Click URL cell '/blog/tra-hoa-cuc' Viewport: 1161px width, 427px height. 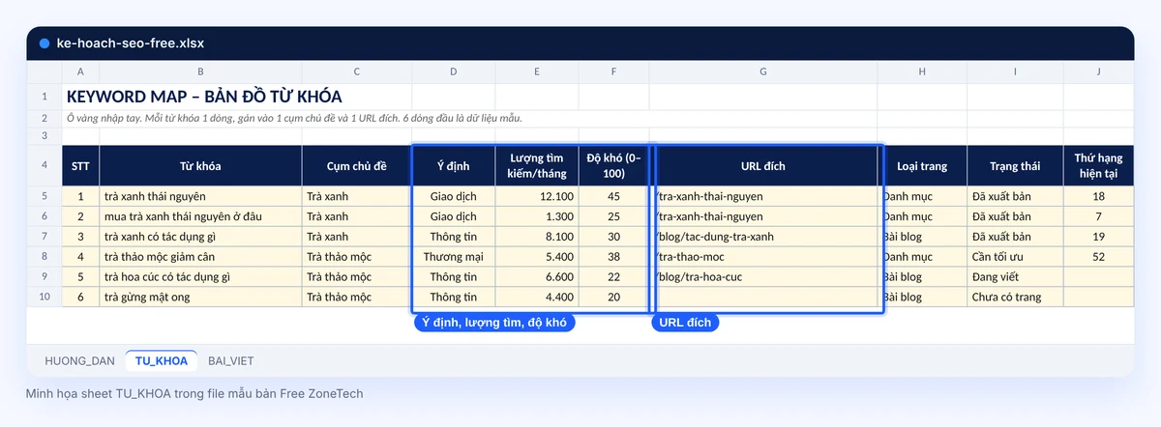pos(763,277)
